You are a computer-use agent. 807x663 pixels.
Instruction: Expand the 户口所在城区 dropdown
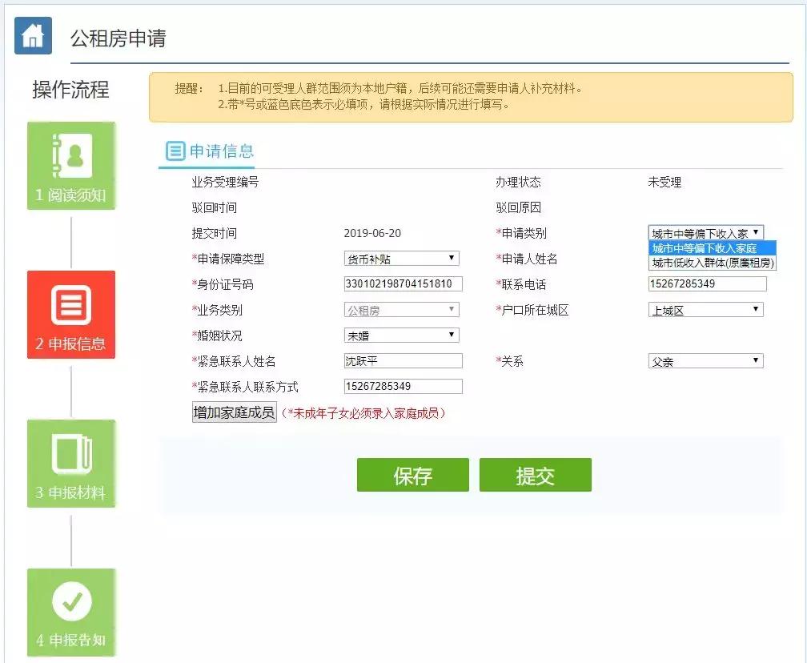pos(756,309)
